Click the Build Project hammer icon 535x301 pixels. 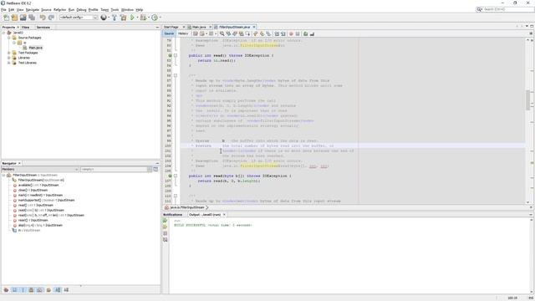coord(115,18)
